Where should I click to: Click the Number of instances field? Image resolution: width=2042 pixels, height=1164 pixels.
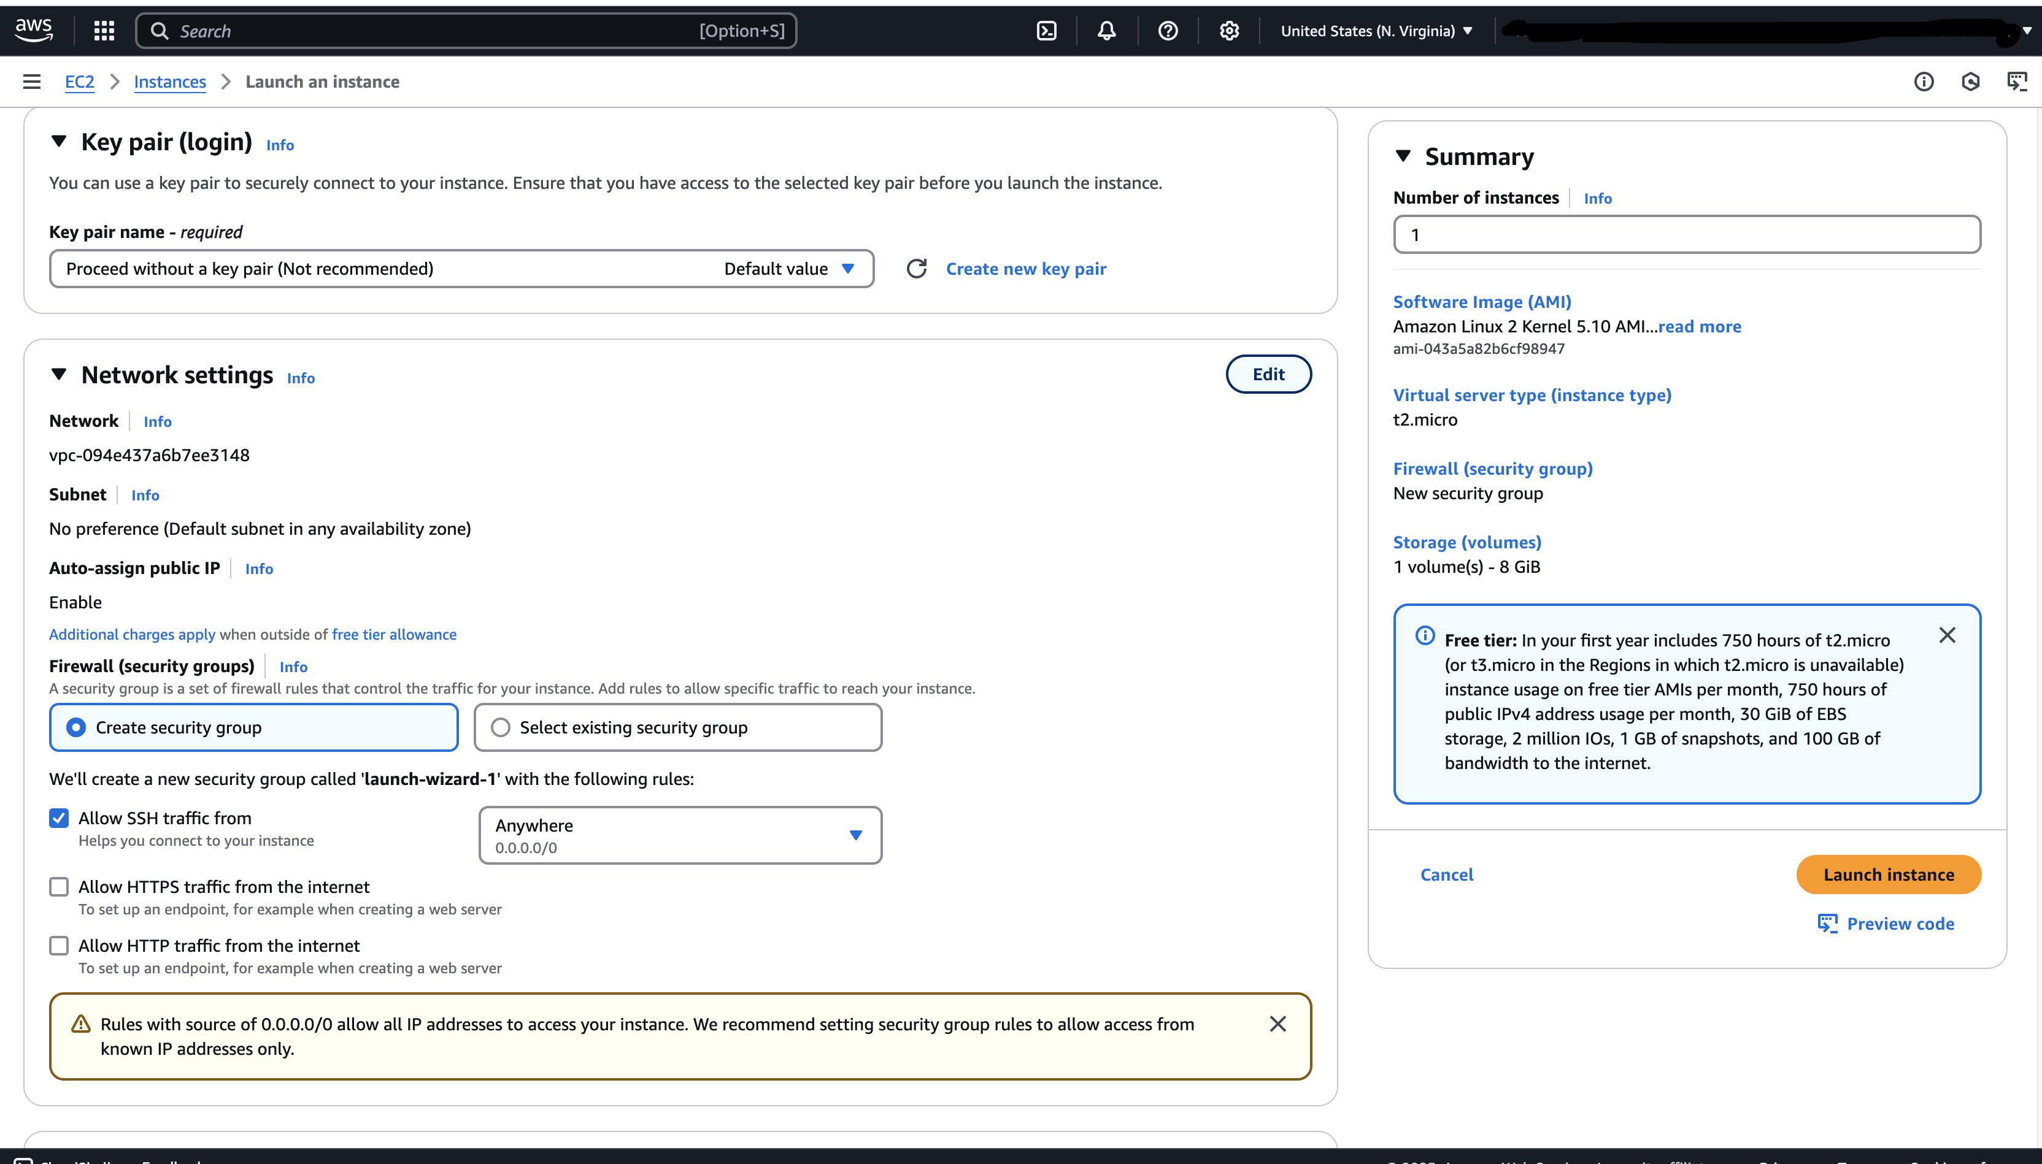[x=1687, y=235]
